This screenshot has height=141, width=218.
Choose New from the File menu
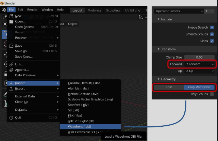[34, 16]
